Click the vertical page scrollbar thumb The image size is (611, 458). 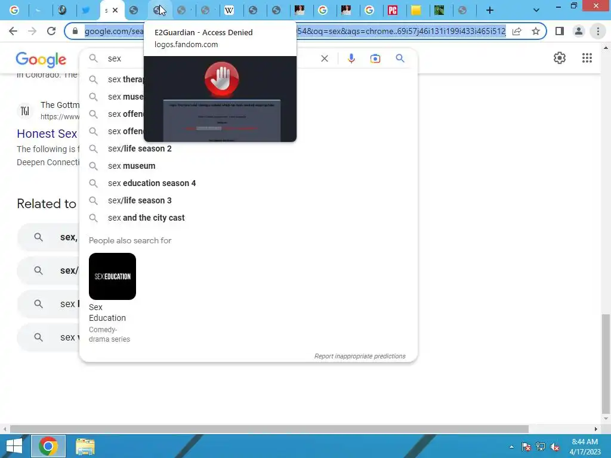pos(606,364)
